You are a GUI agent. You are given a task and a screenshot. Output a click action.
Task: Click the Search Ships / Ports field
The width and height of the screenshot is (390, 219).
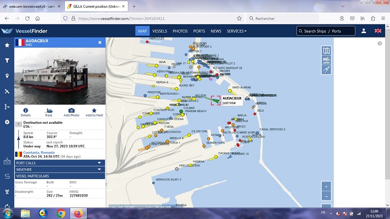(x=326, y=31)
